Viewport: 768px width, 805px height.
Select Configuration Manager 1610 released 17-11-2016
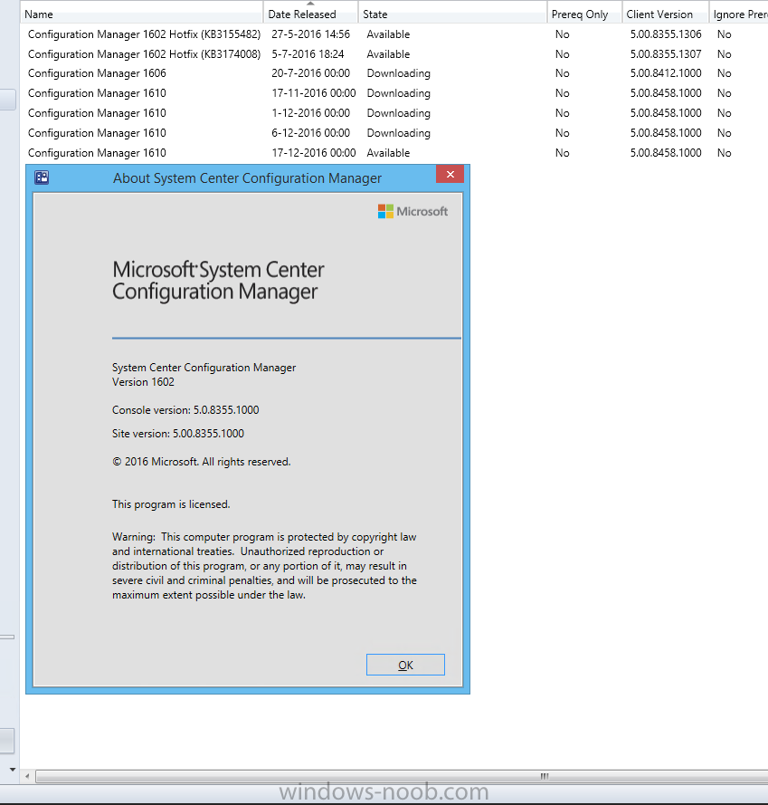tap(395, 93)
